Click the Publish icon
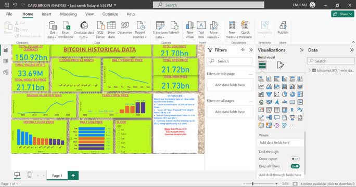 [x=283, y=28]
